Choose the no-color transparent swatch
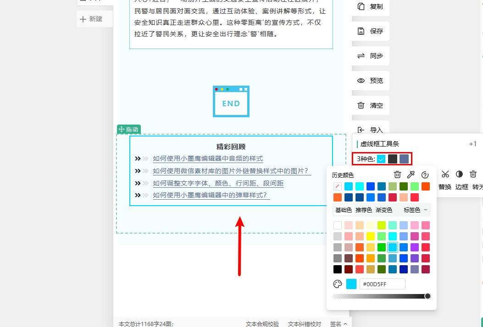The width and height of the screenshot is (483, 327). (x=338, y=186)
